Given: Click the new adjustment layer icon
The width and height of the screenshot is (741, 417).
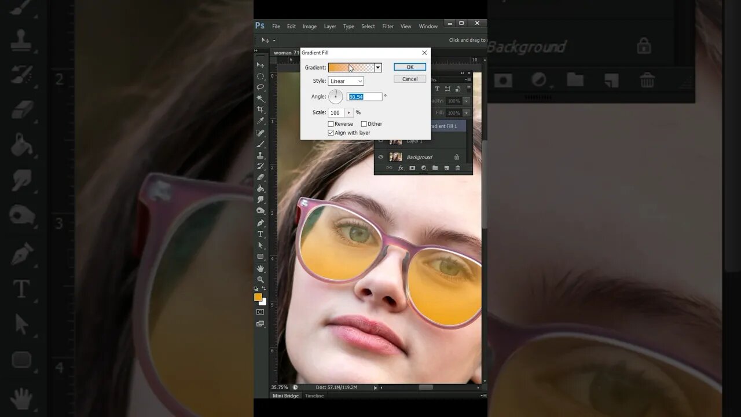Looking at the screenshot, I should (424, 168).
